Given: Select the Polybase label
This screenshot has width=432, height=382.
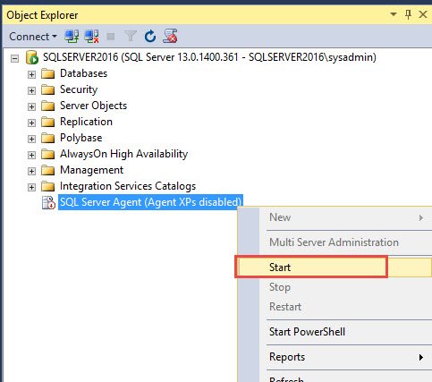Looking at the screenshot, I should click(81, 138).
